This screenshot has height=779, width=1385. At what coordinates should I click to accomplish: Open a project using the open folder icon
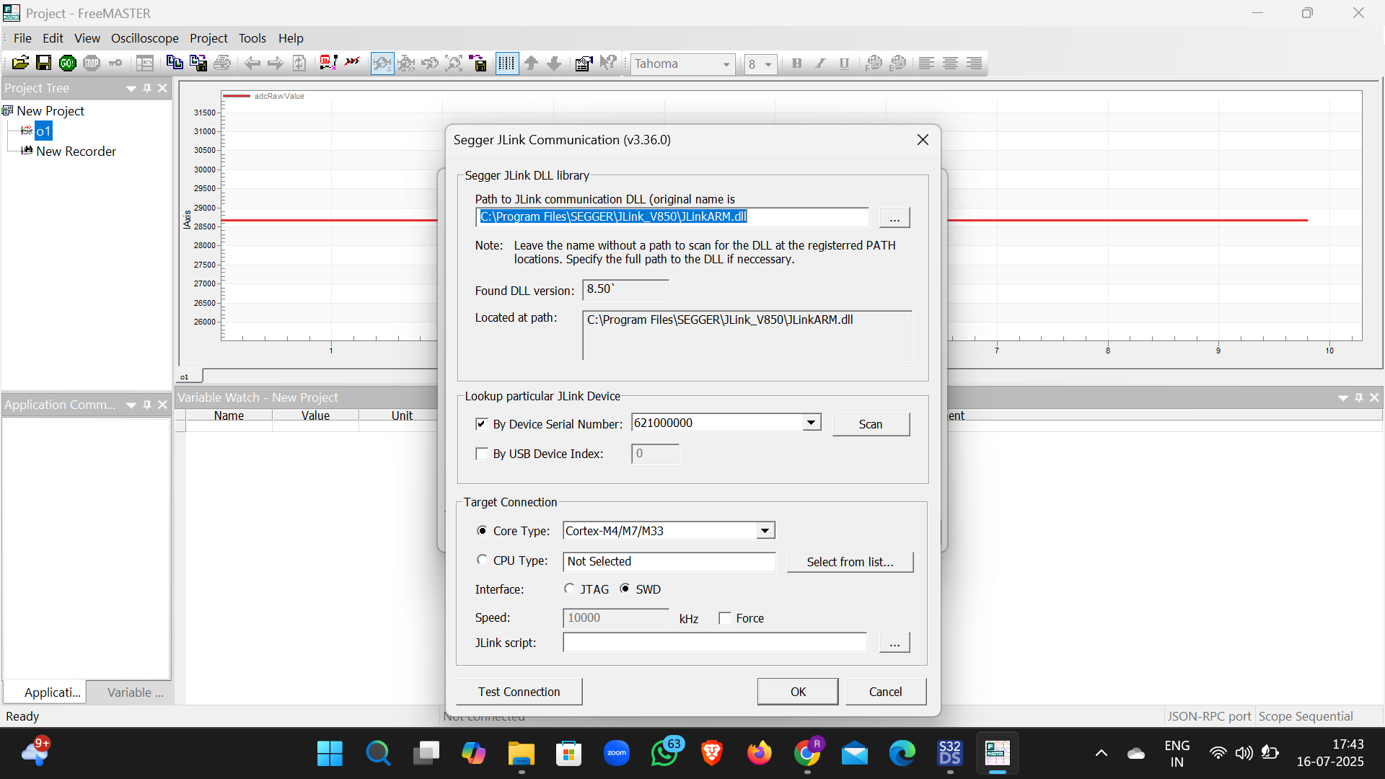click(x=19, y=63)
